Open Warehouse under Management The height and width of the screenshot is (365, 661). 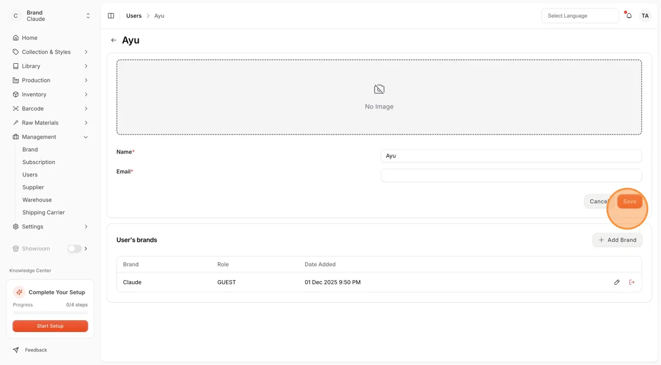(37, 200)
